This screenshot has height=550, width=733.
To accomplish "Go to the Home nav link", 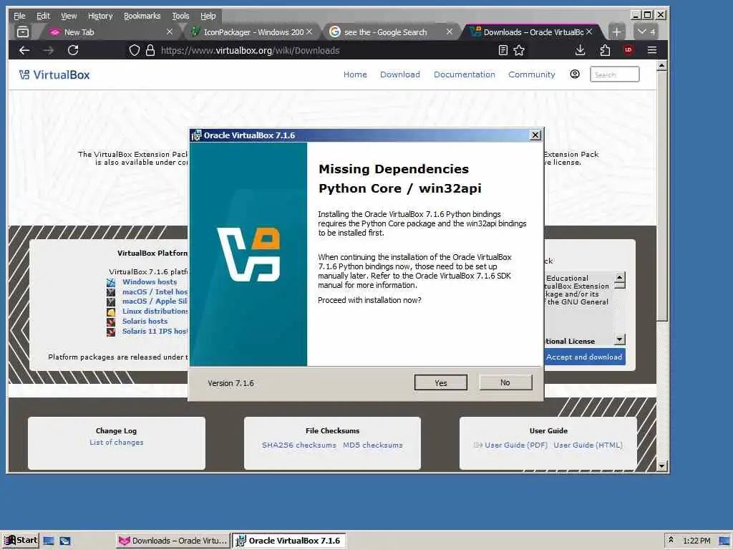I will tap(355, 74).
